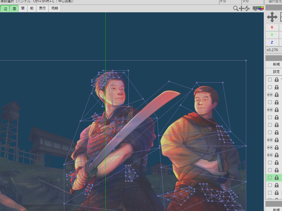Select the magnifier zoom view icon

(235, 8)
